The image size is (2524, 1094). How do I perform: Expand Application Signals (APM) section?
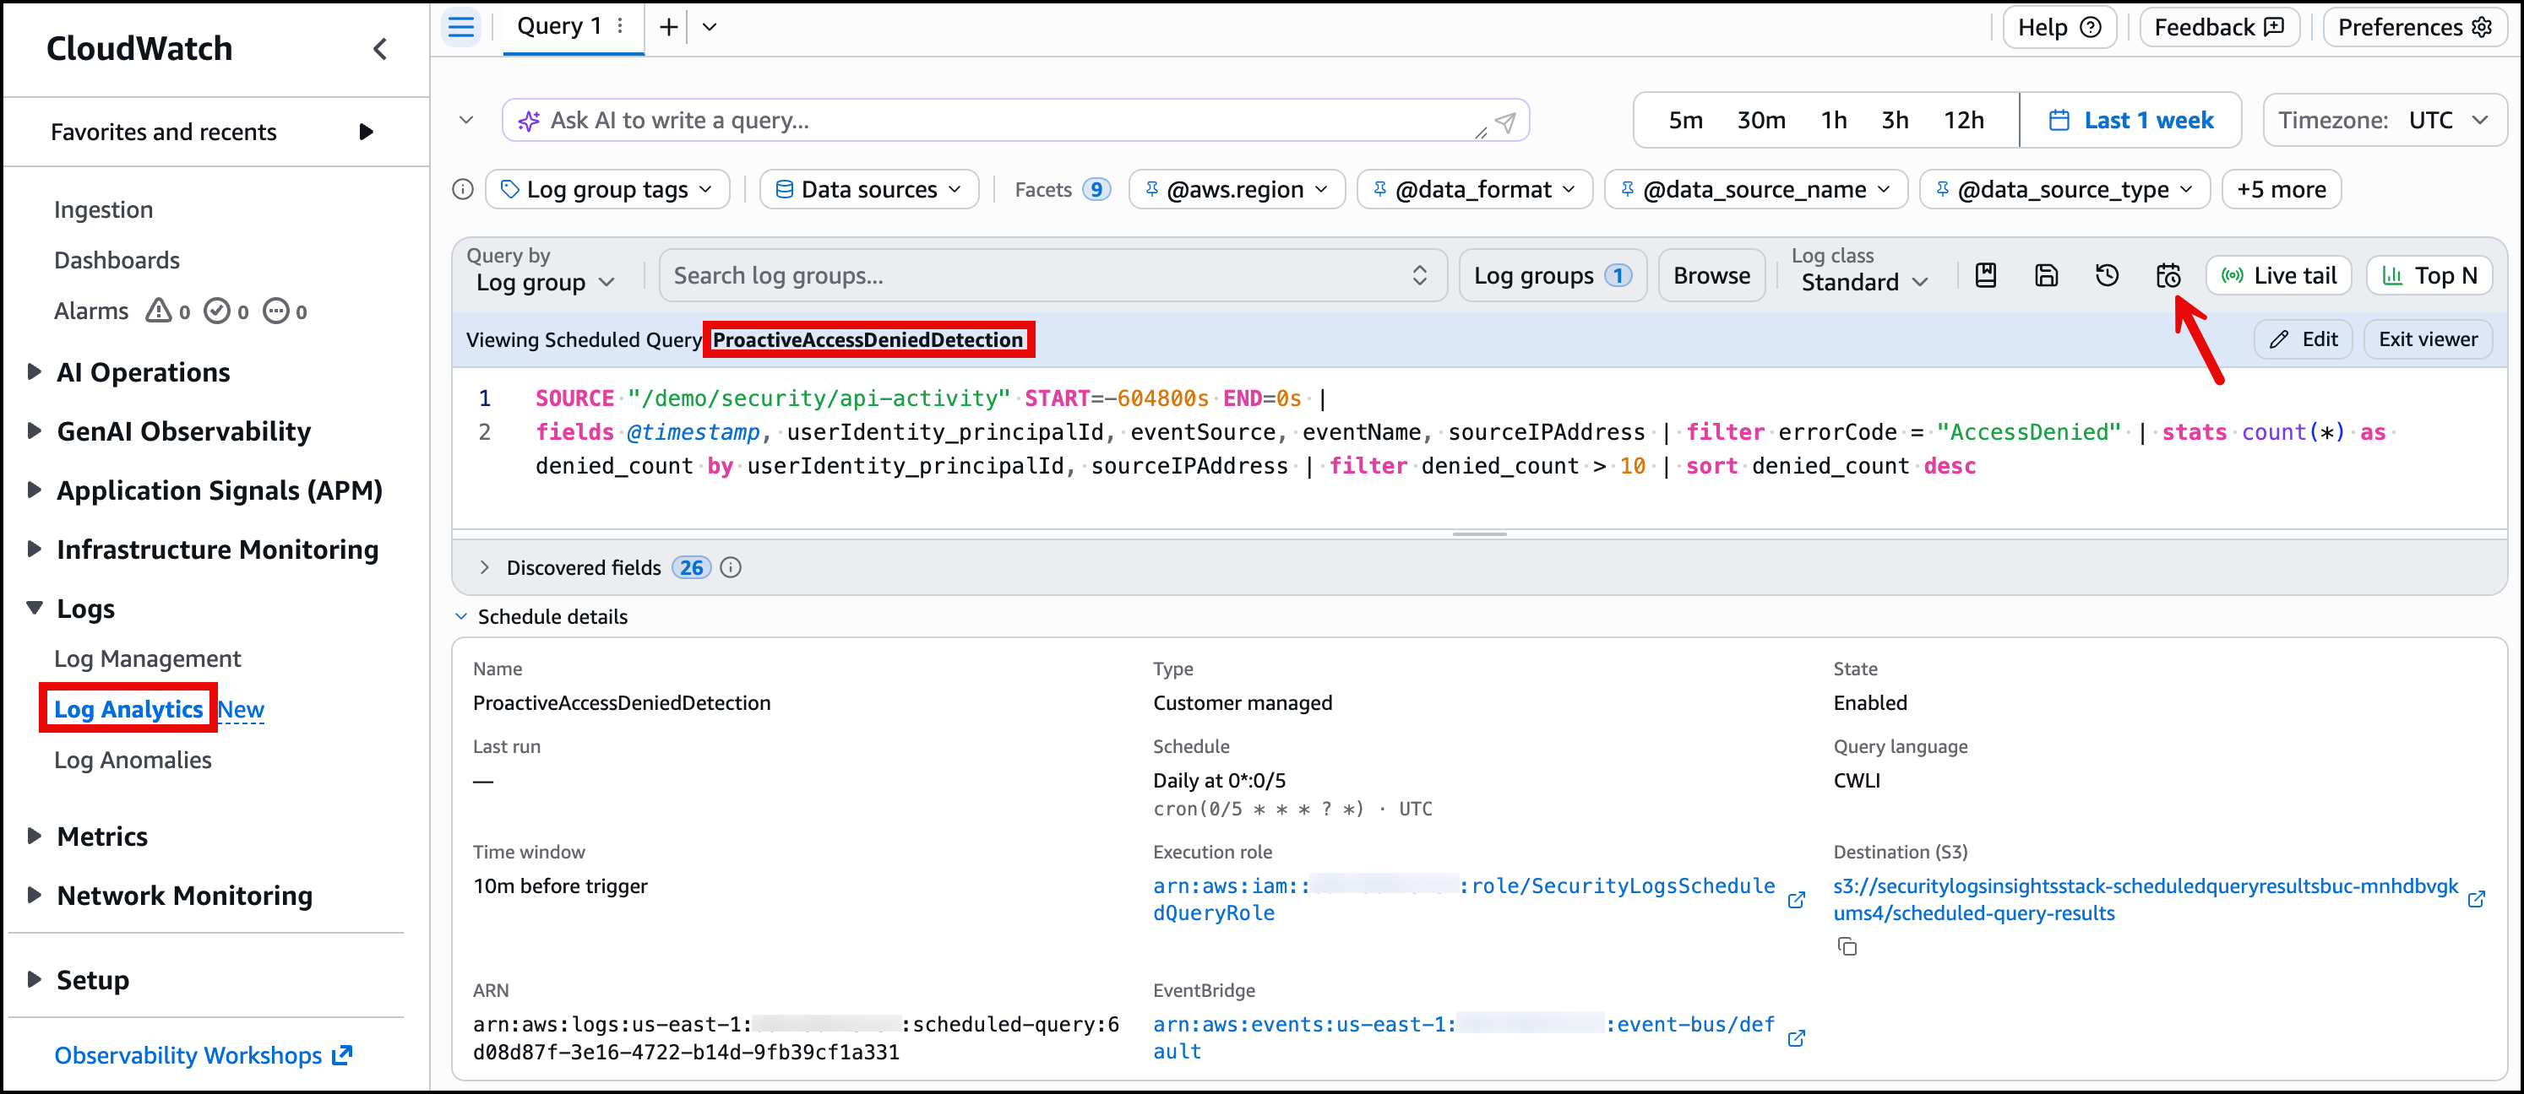pyautogui.click(x=35, y=490)
